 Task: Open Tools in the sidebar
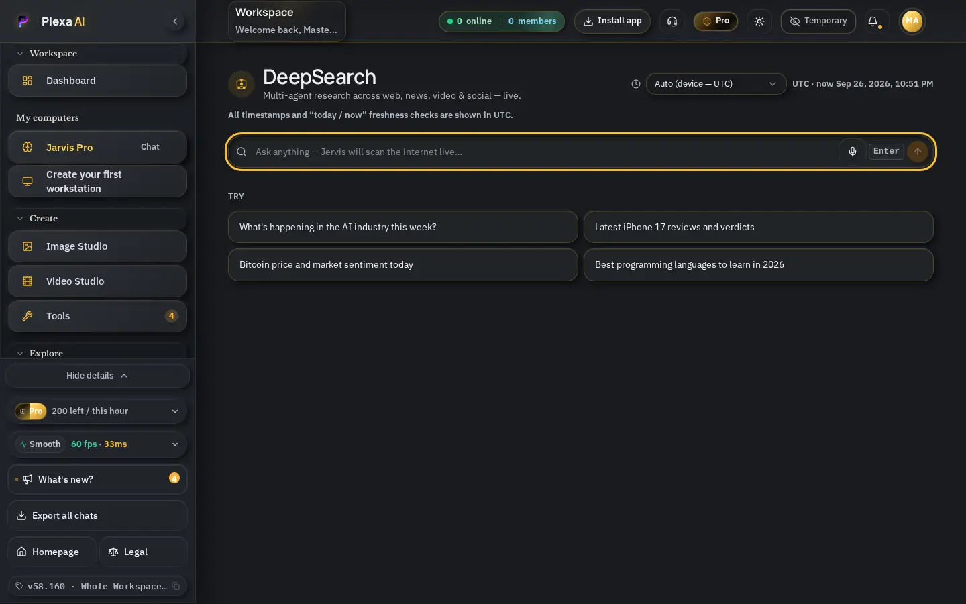pyautogui.click(x=97, y=316)
